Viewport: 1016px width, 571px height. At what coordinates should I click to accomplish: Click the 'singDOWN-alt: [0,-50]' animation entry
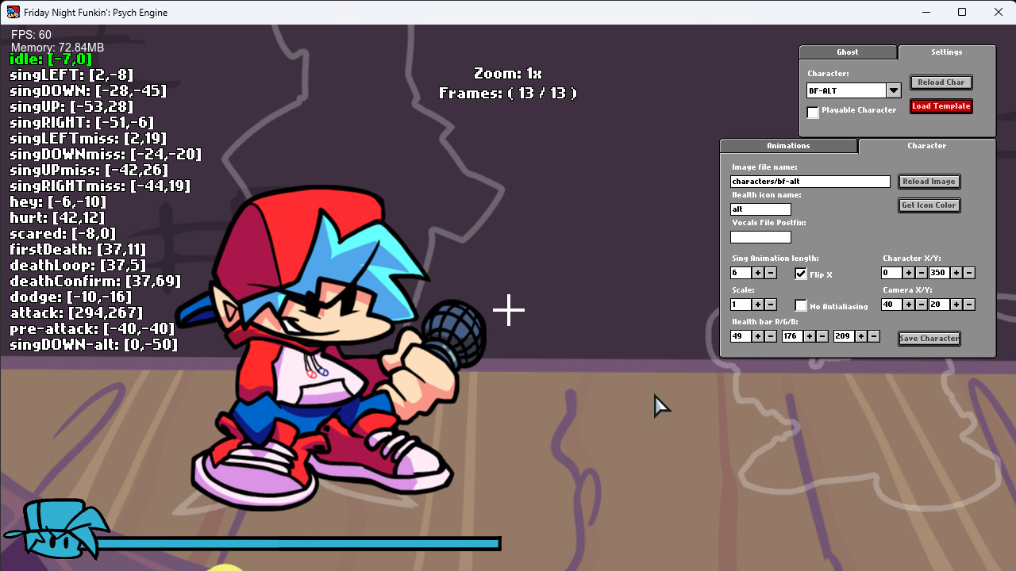(94, 344)
